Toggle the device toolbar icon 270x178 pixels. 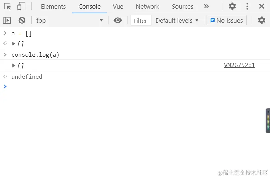pyautogui.click(x=21, y=6)
